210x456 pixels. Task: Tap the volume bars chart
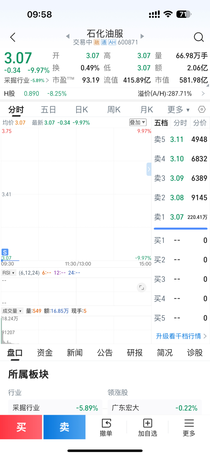76,330
